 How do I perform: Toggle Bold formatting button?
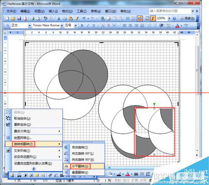point(82,26)
